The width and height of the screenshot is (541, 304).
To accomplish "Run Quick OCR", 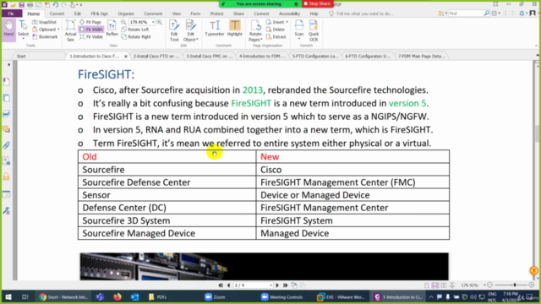I will (314, 30).
